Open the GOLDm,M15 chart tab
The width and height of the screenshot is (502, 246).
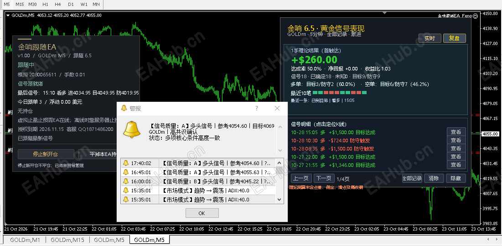click(67, 240)
